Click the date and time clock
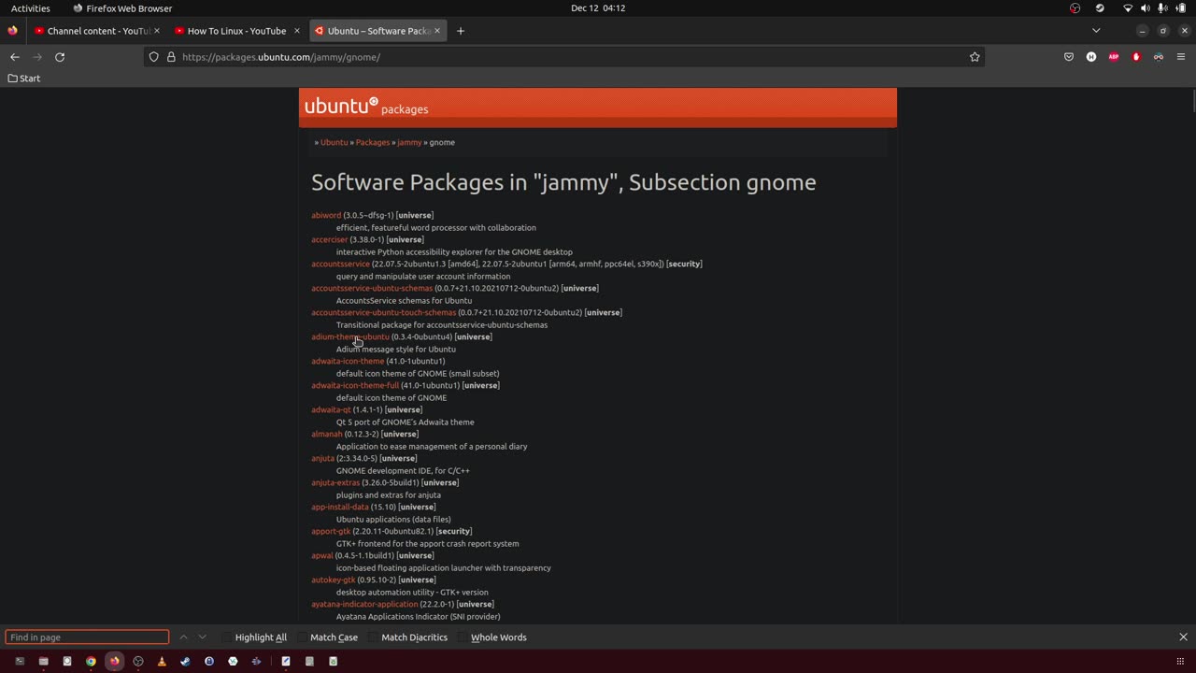1196x673 pixels. click(x=598, y=8)
